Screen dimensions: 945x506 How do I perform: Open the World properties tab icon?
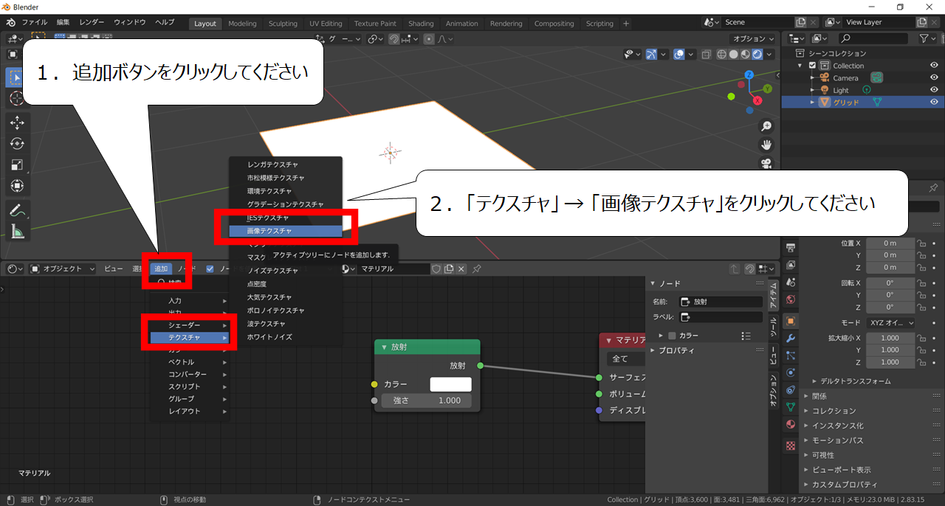791,299
